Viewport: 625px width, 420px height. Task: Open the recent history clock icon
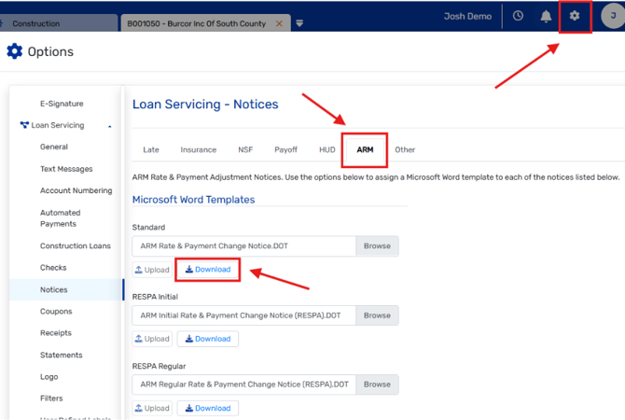[x=518, y=16]
